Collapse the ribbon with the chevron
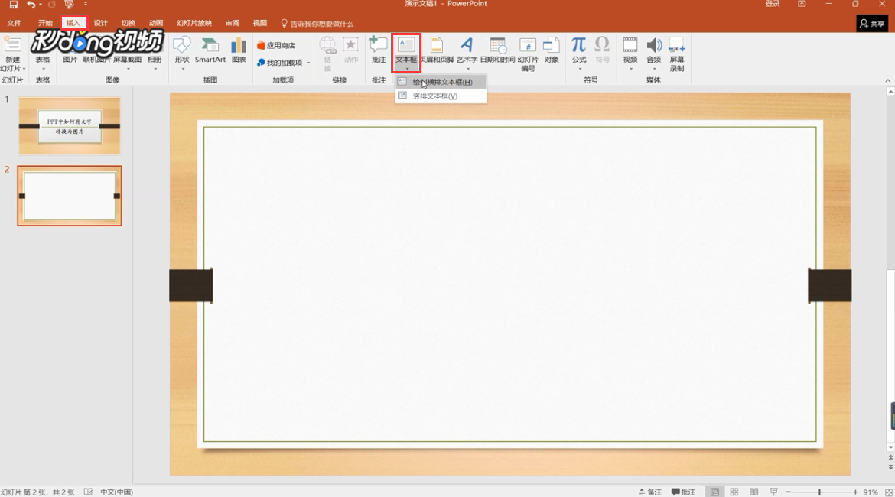Viewport: 895px width, 497px height. click(x=887, y=80)
